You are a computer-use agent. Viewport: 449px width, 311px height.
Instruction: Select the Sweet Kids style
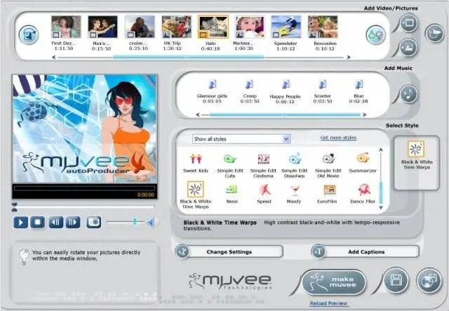pyautogui.click(x=196, y=164)
